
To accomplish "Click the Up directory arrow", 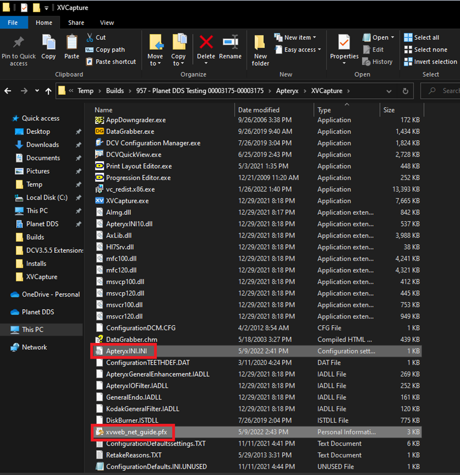I will [x=48, y=91].
